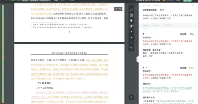Viewport: 198px width, 104px height.
Task: Click the page header 南宁市电动自行车管理政策执行效果分析
Action: tap(70, 53)
